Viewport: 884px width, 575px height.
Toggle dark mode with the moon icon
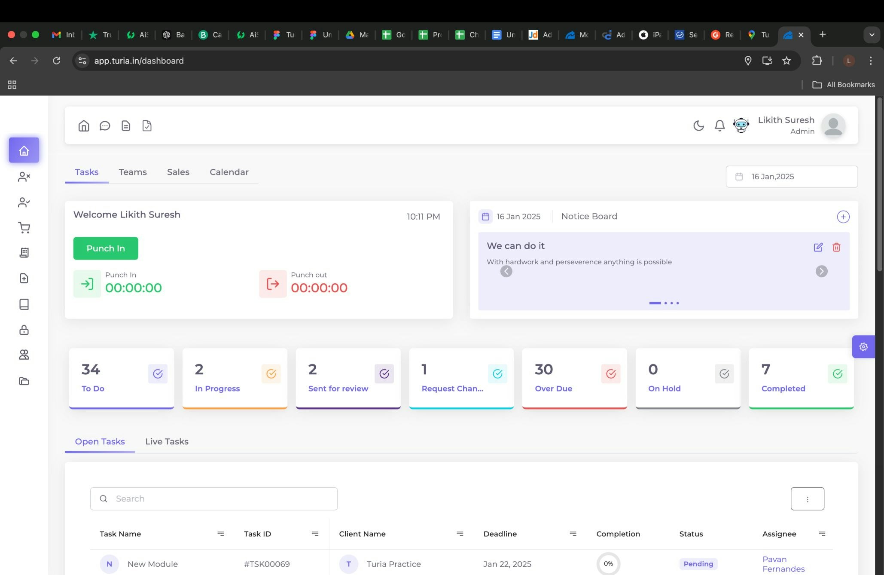(698, 125)
